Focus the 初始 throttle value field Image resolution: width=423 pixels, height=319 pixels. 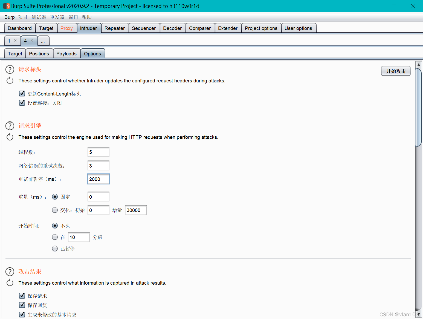point(98,210)
